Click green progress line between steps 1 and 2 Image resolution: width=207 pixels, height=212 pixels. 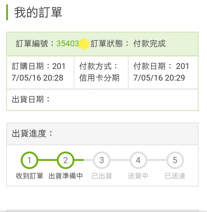pyautogui.click(x=47, y=160)
